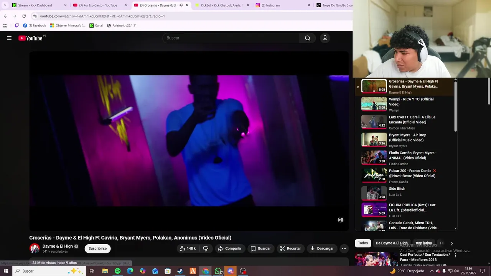Select the Todos filter chip
Image resolution: width=491 pixels, height=276 pixels.
[x=363, y=243]
